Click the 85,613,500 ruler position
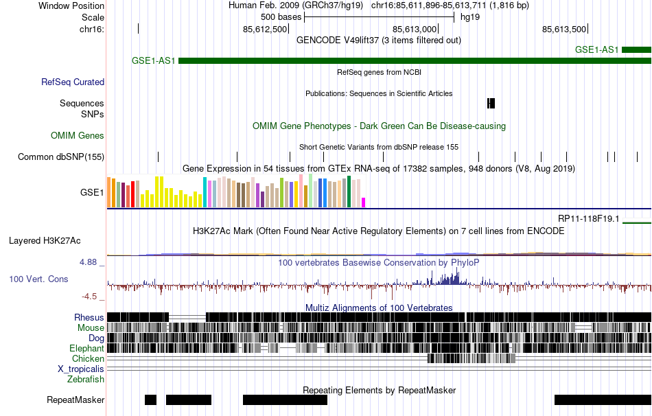 pyautogui.click(x=564, y=29)
